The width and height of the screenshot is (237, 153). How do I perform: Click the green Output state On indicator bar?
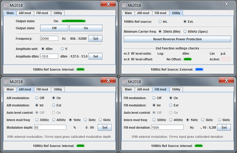point(73,21)
